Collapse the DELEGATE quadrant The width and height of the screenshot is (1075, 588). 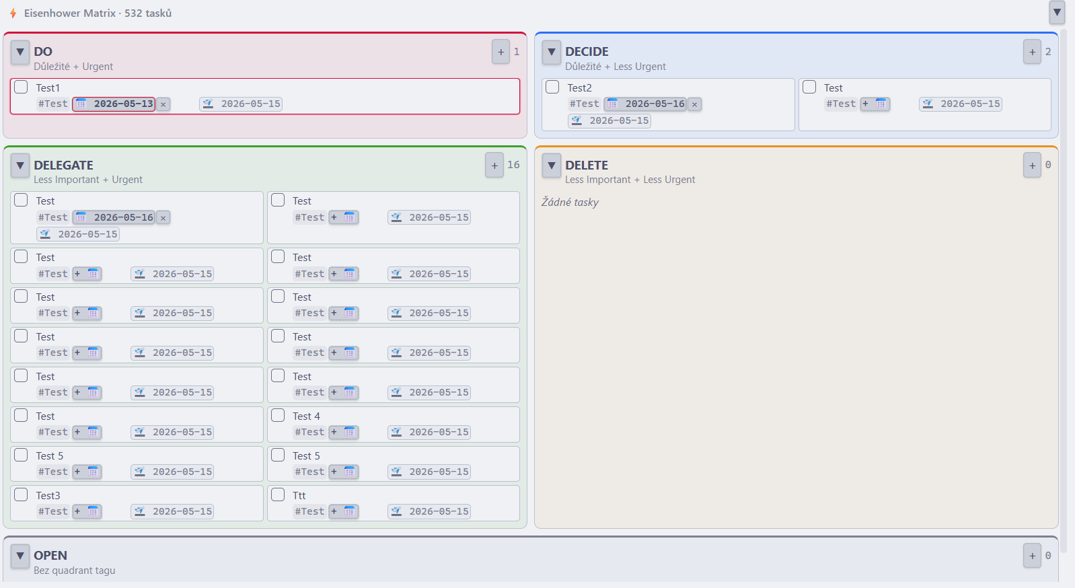pyautogui.click(x=20, y=166)
